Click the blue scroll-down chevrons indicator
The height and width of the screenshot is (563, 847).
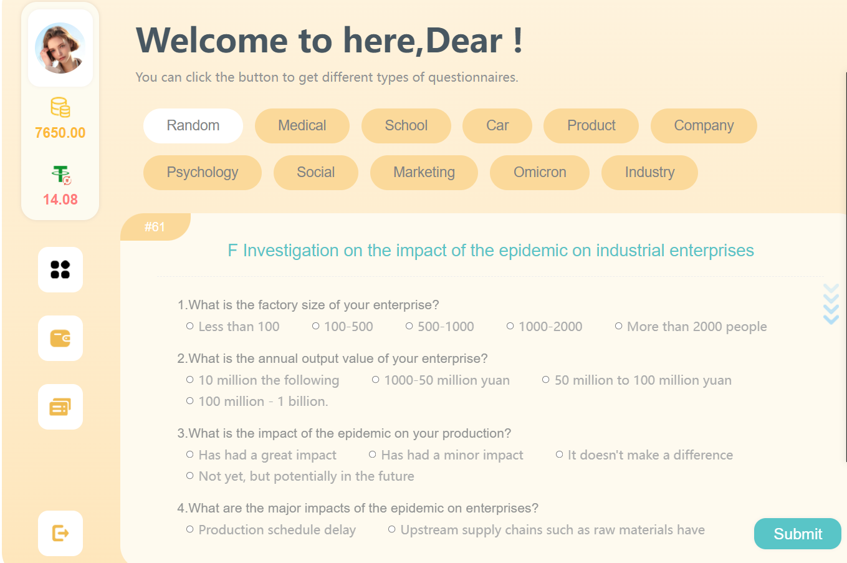pyautogui.click(x=831, y=304)
